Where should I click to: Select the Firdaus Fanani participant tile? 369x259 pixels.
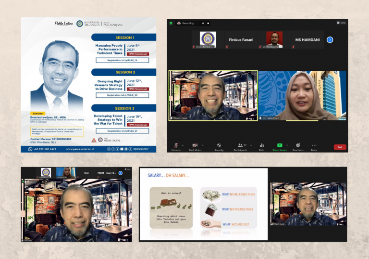tap(241, 39)
